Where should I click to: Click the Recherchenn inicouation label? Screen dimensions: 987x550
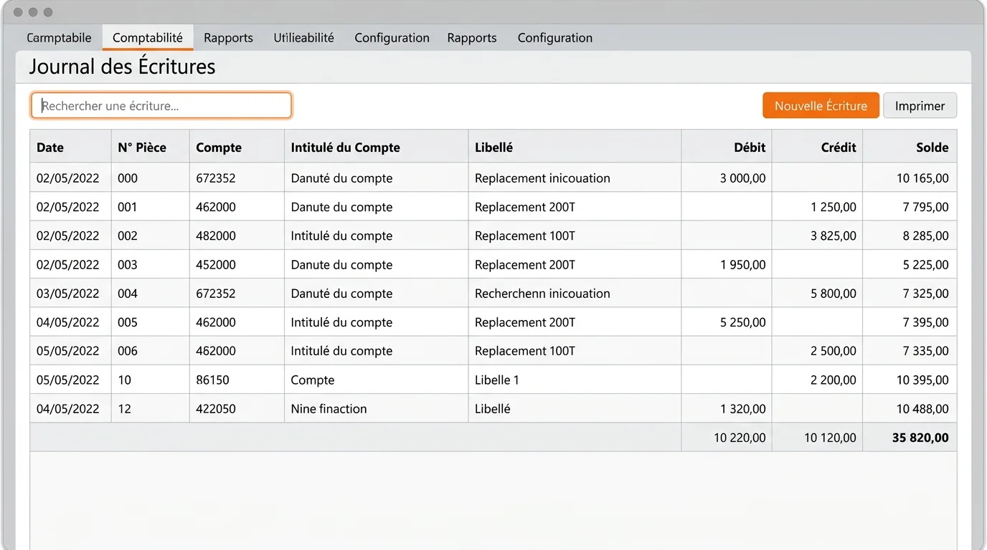[542, 293]
